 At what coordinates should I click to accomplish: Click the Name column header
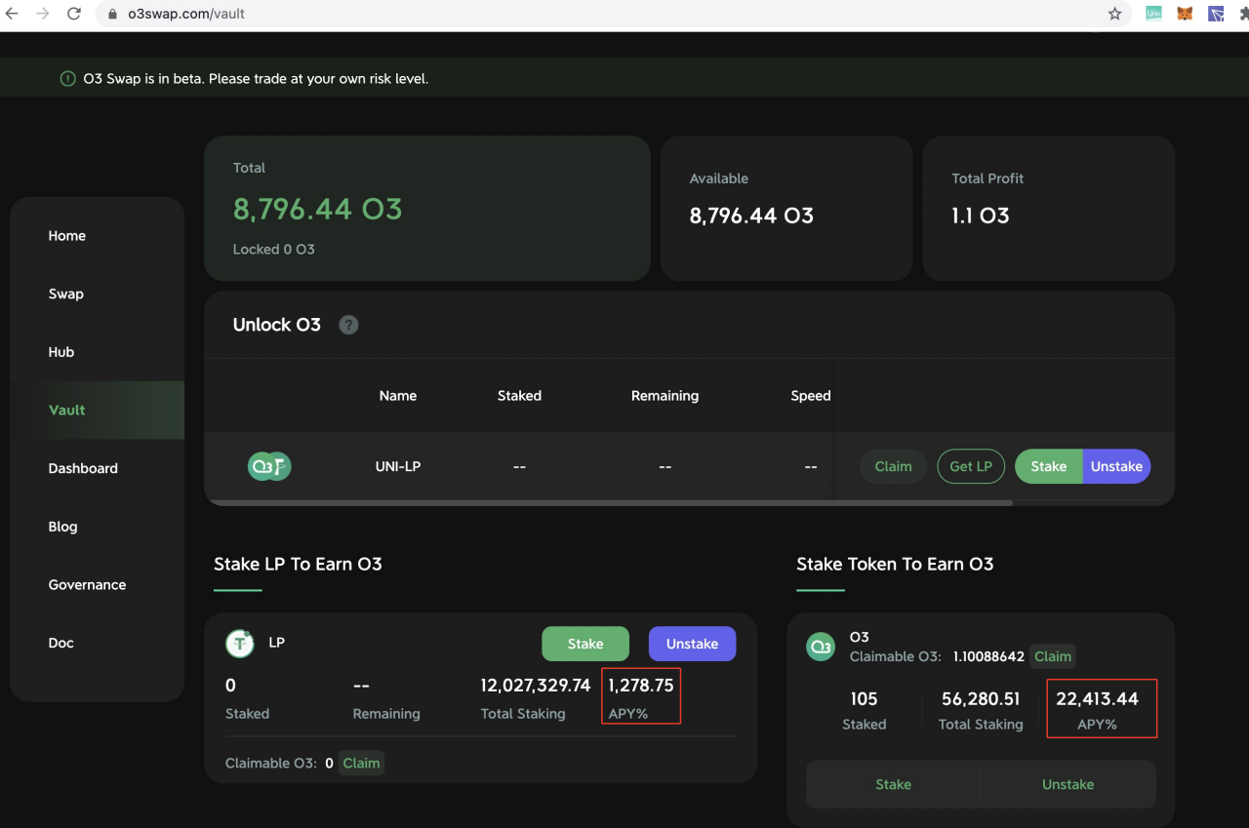tap(398, 396)
